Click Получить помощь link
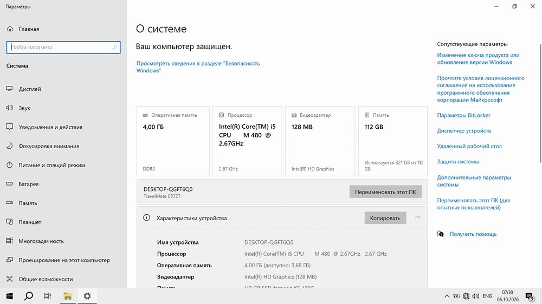 tap(473, 234)
